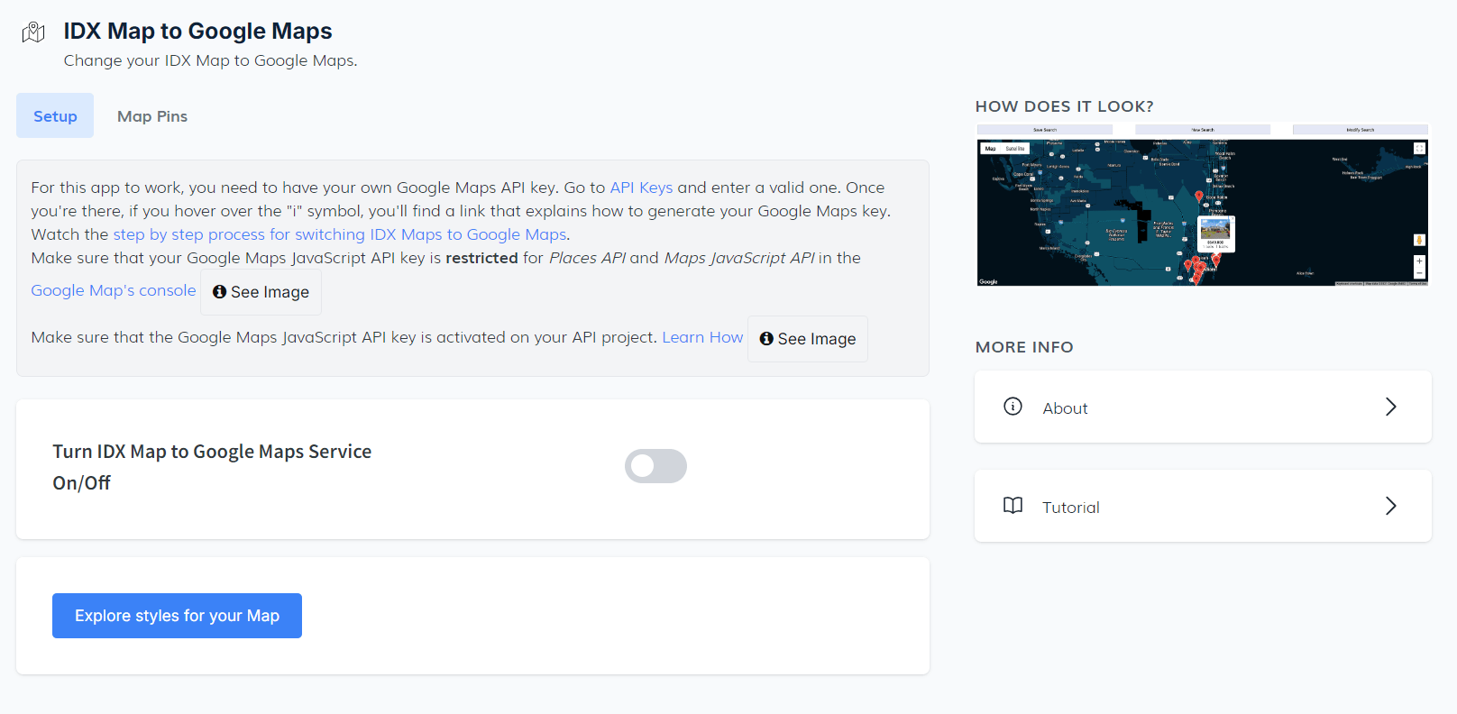Click the map icon beside the page title
The image size is (1457, 714).
coord(33,32)
